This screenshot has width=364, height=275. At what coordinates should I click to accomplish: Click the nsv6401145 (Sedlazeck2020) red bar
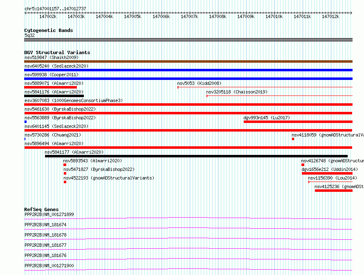188,130
